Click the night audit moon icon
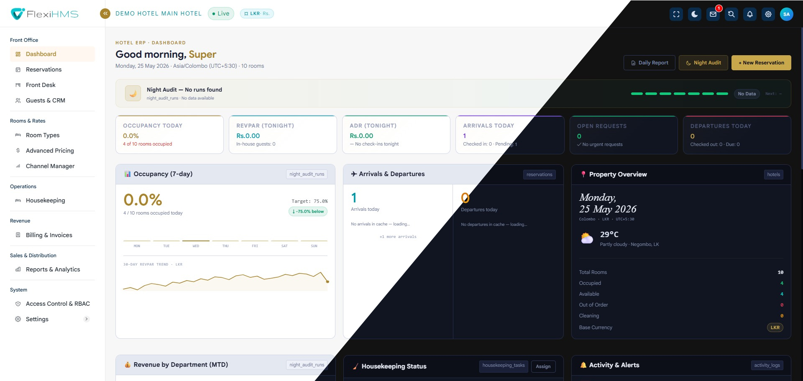This screenshot has height=381, width=803. click(133, 93)
